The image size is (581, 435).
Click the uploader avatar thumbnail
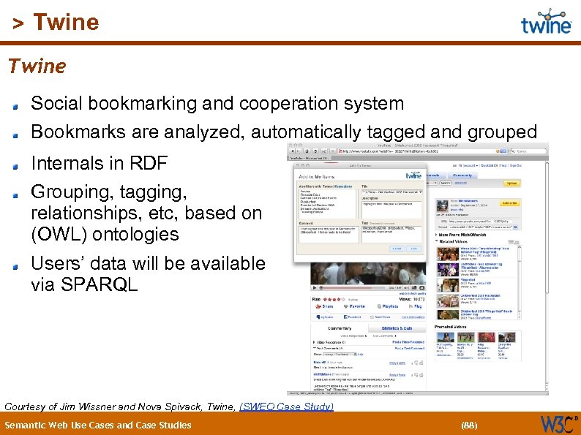(443, 205)
